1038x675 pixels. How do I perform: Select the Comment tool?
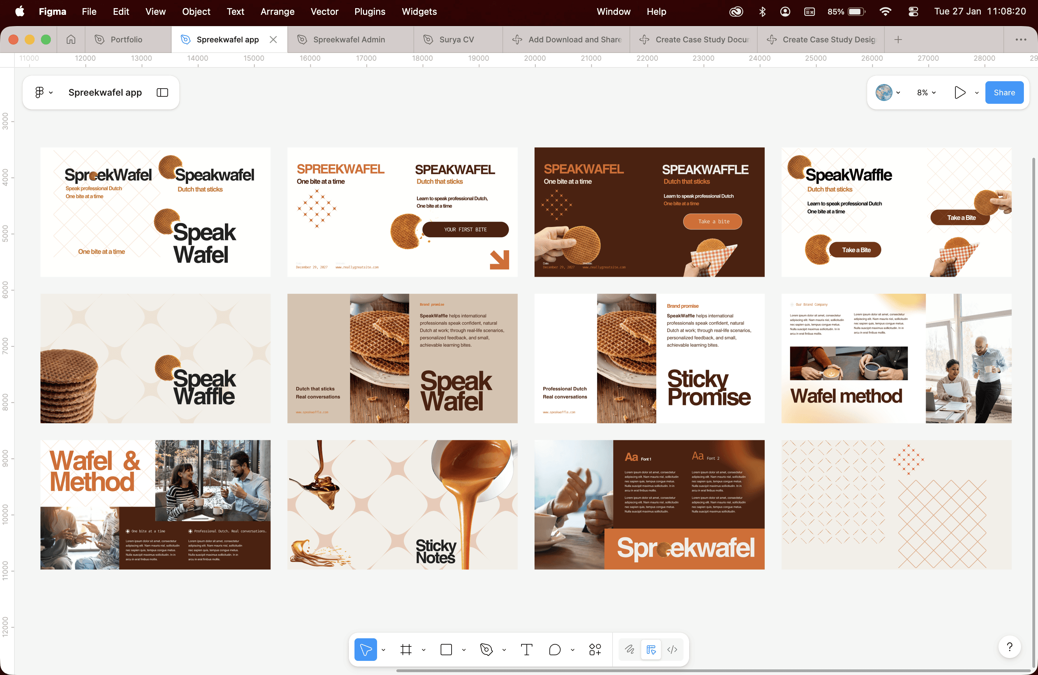click(554, 650)
